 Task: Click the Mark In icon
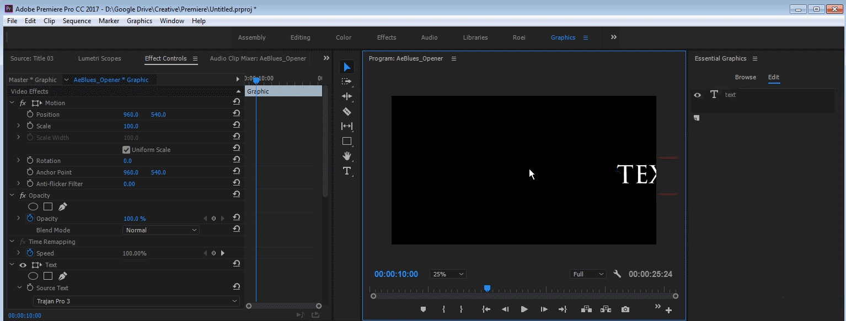point(443,309)
